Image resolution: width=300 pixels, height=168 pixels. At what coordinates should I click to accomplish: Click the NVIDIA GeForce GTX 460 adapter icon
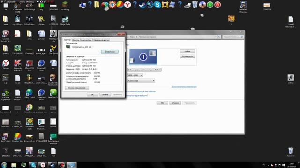click(x=68, y=47)
